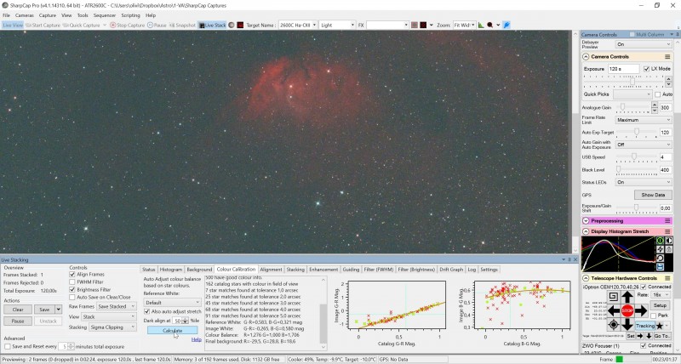
Task: Move the mount left with the left arrow
Action: click(x=613, y=310)
